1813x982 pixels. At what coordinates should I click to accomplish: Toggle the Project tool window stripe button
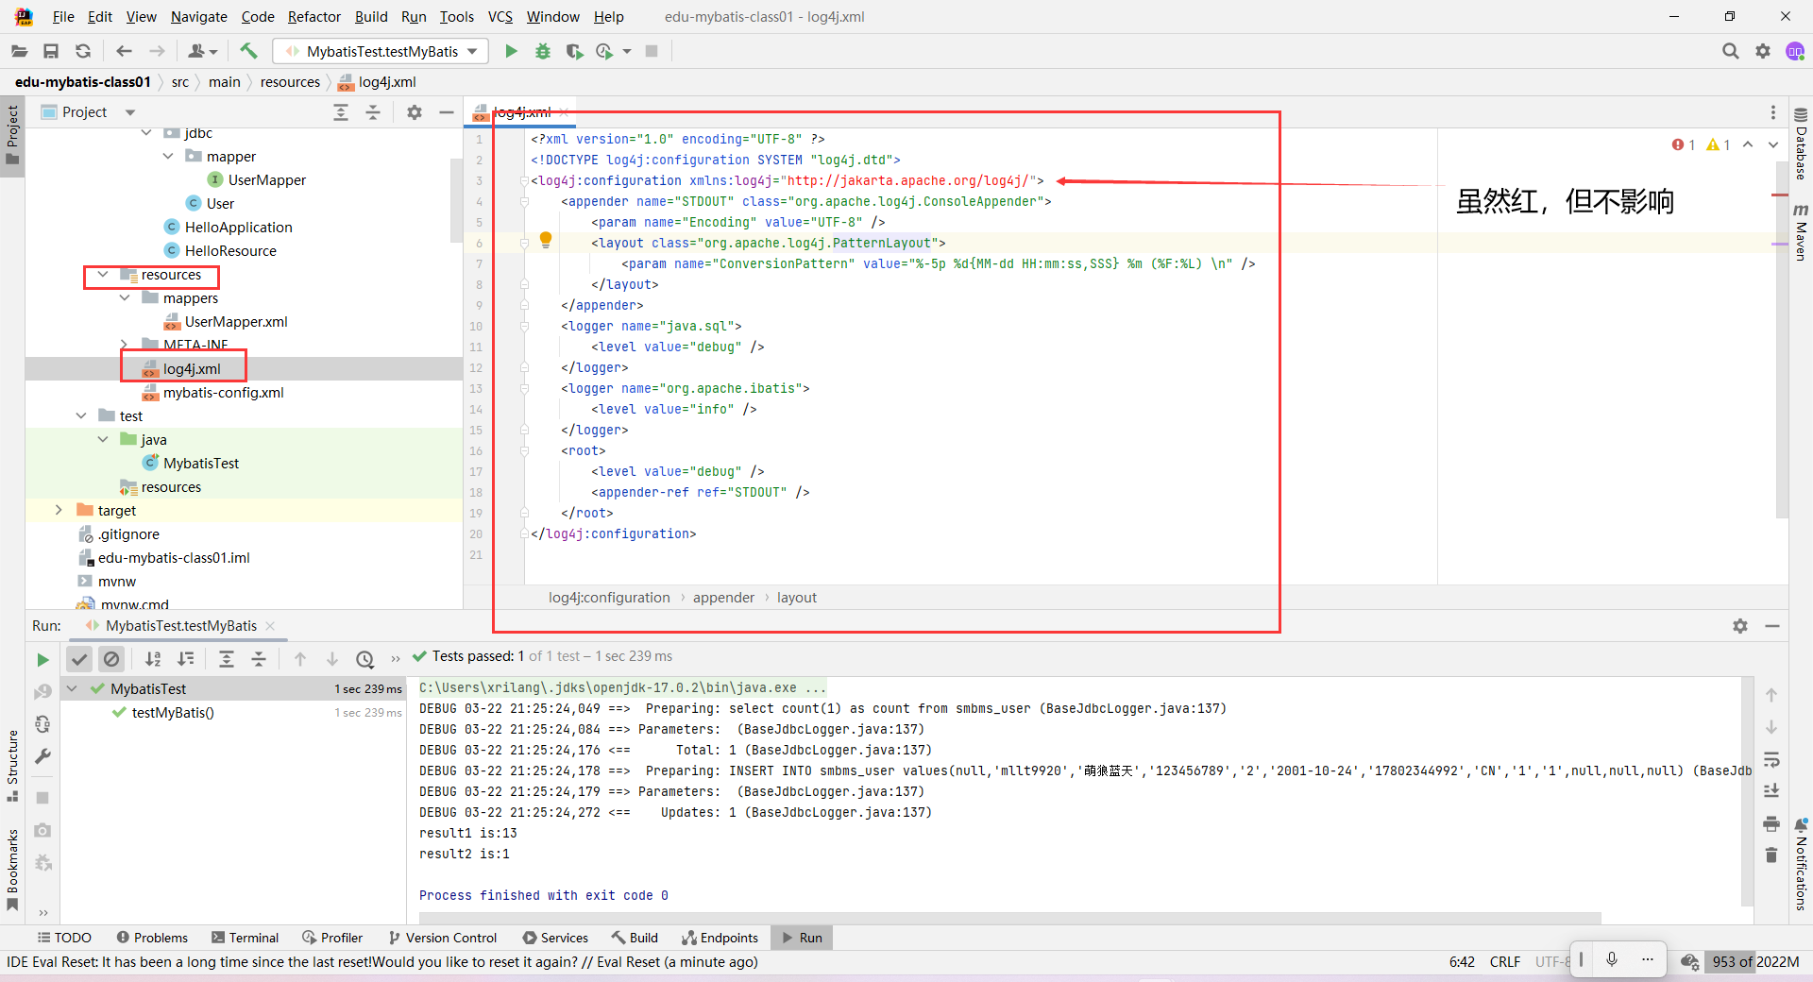click(x=12, y=135)
